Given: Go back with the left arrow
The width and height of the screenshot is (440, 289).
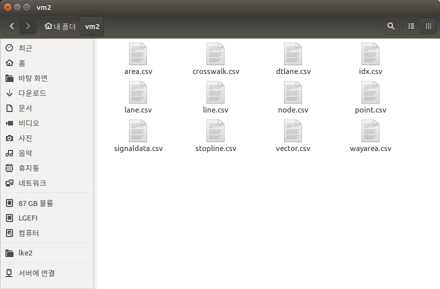Looking at the screenshot, I should click(12, 26).
